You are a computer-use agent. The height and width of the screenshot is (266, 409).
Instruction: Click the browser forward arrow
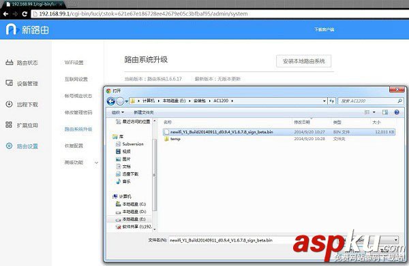coord(15,14)
